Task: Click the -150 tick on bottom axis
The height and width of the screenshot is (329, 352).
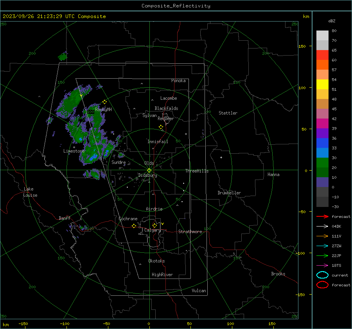Action: coord(23,324)
